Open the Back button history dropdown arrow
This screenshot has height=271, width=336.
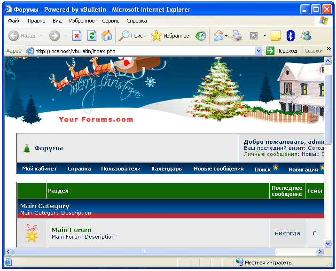(x=41, y=36)
